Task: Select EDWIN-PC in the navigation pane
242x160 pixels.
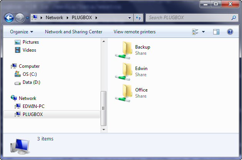Action: tap(33, 106)
